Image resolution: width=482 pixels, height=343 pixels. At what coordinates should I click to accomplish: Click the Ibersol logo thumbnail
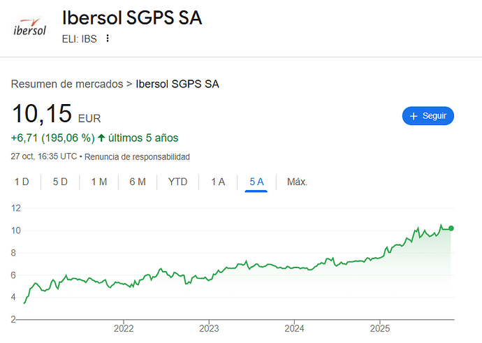(x=30, y=27)
